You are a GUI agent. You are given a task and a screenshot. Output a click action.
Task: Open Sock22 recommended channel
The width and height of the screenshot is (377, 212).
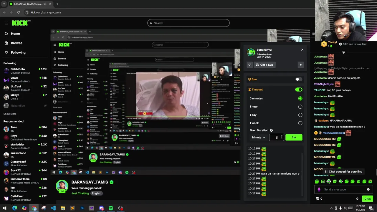point(25,172)
